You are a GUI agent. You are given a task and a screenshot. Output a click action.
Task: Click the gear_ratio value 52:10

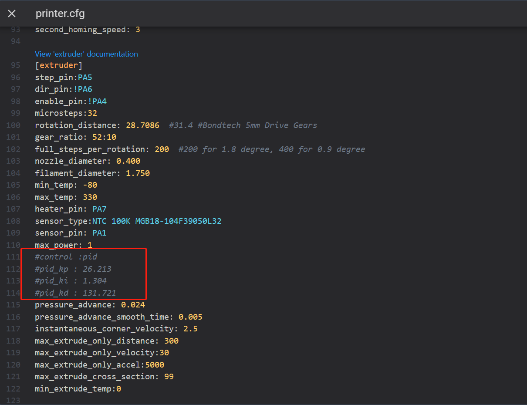(x=104, y=137)
